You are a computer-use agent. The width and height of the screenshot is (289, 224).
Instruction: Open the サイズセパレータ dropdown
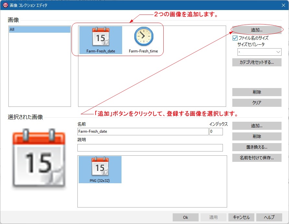(259, 52)
